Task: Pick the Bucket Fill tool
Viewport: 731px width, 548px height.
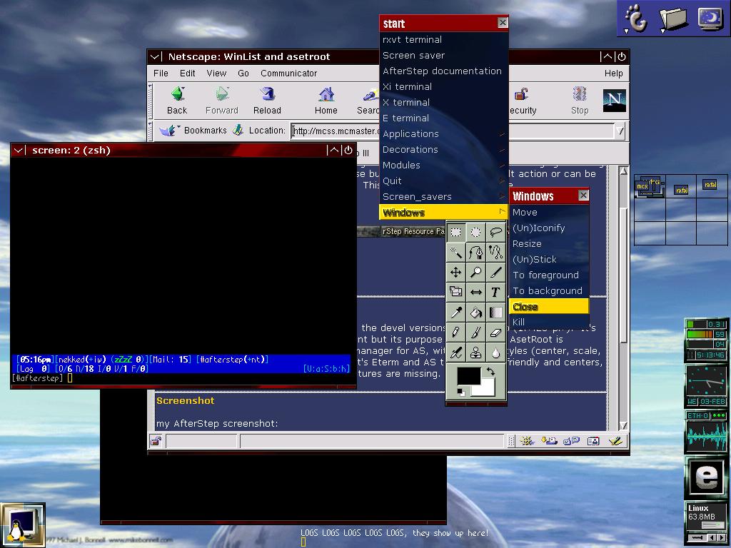Action: pos(475,312)
